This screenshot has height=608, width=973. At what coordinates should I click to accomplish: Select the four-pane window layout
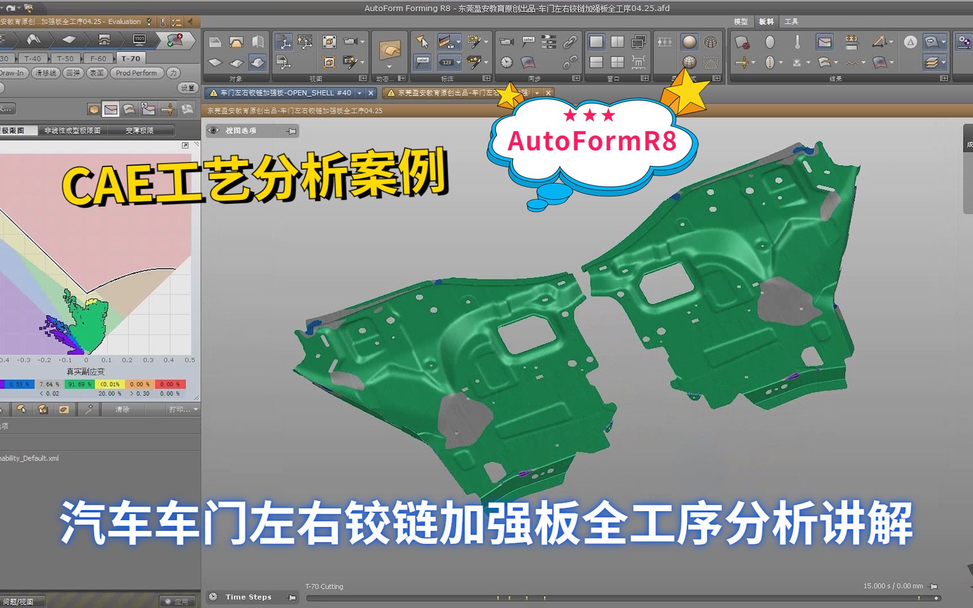tap(618, 62)
